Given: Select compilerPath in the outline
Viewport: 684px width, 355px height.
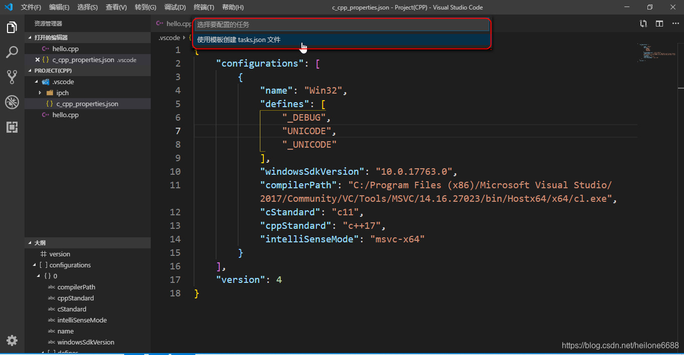Looking at the screenshot, I should coord(88,287).
